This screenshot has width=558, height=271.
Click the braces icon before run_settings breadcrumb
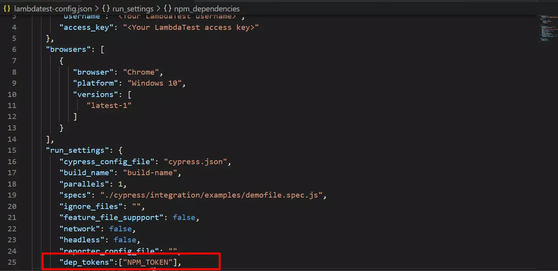coord(106,8)
